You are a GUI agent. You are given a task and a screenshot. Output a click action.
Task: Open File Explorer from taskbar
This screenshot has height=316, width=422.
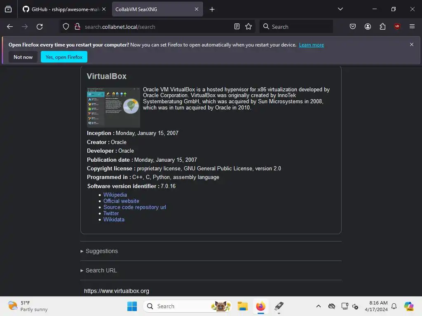point(242,306)
